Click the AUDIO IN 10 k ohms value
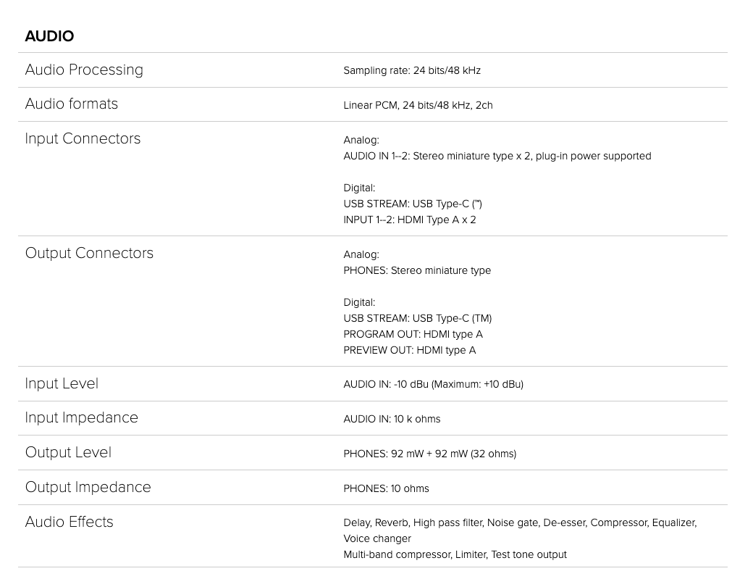The image size is (753, 579). coord(392,419)
